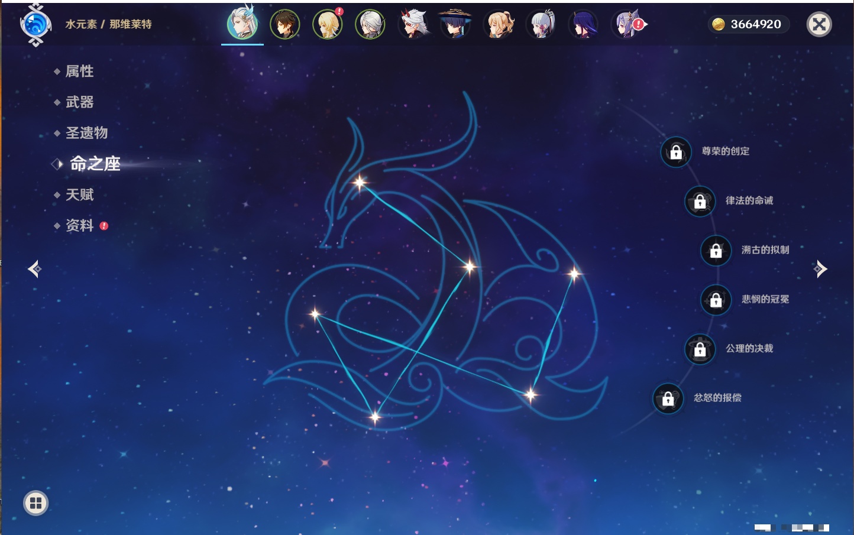Click the red alert badge beside 资料

coord(104,226)
